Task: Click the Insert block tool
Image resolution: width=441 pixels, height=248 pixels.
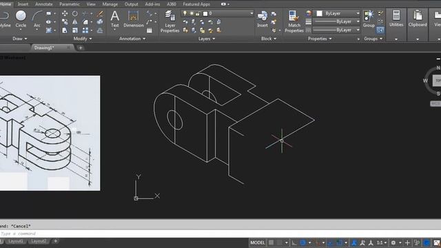Action: (x=263, y=19)
